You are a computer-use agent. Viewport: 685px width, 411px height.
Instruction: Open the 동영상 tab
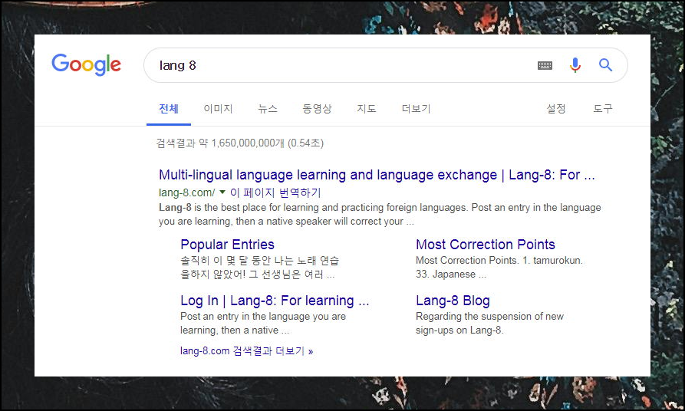(x=317, y=109)
